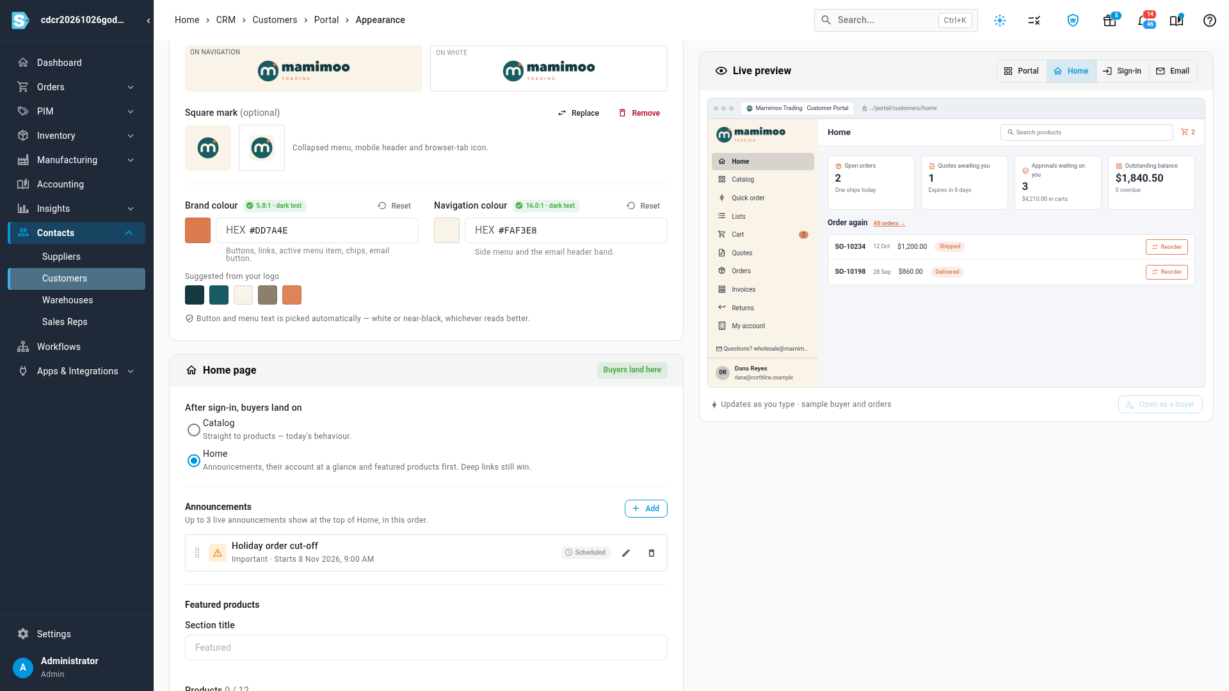The image size is (1229, 691).
Task: Open the documentation book icon
Action: (x=1177, y=20)
